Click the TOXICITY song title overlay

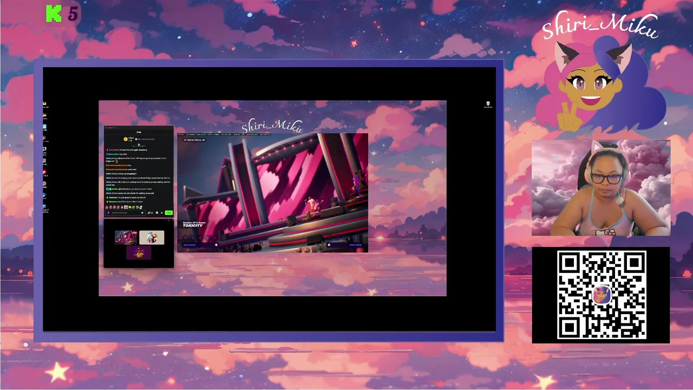pos(193,225)
